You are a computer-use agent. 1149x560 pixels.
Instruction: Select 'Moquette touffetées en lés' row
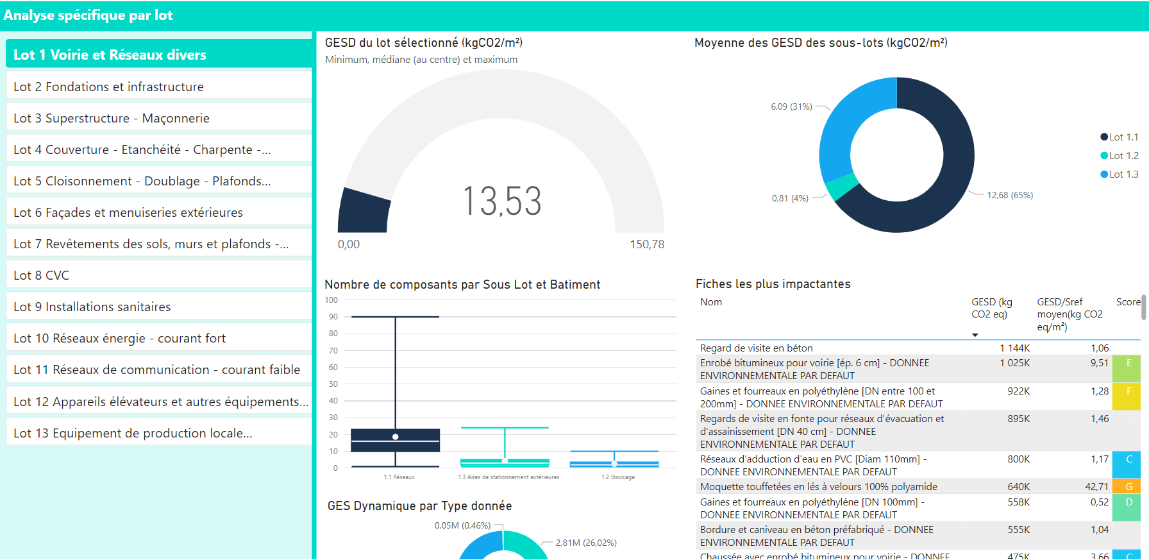coord(918,486)
